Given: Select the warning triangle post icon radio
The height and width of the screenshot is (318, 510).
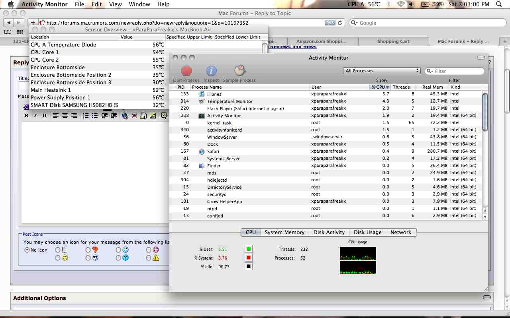Looking at the screenshot, I should pos(149,258).
